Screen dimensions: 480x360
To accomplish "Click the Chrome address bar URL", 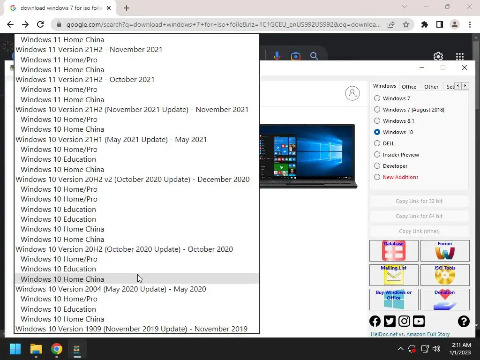I will coord(224,24).
